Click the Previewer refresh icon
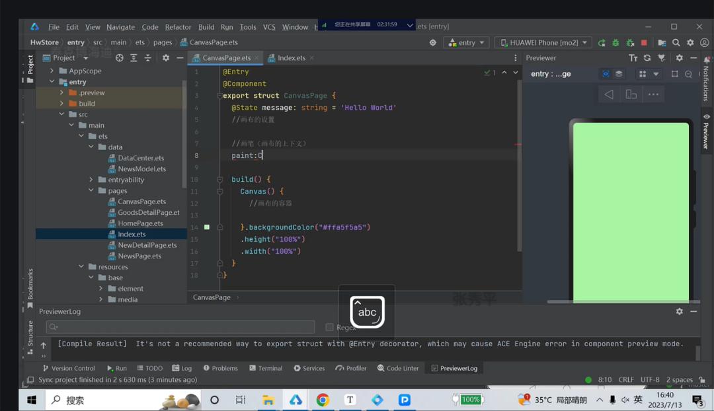This screenshot has height=411, width=714. click(x=647, y=58)
